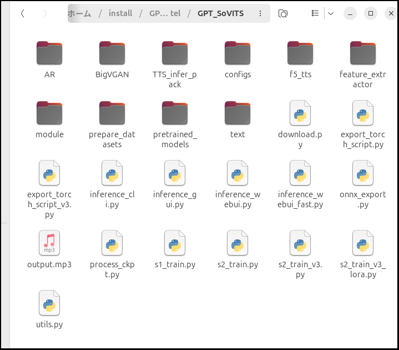Open the configs folder
This screenshot has width=399, height=350.
pos(238,53)
